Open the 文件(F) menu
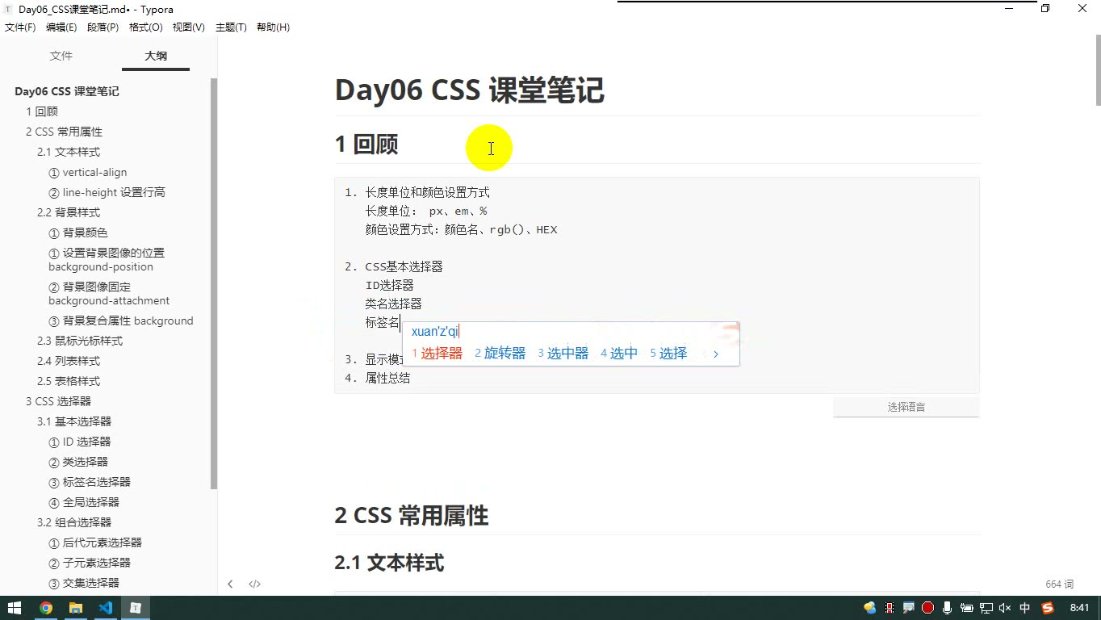The width and height of the screenshot is (1101, 620). (20, 27)
